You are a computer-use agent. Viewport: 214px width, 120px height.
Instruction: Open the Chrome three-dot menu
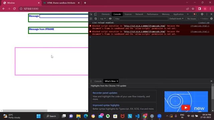coord(210,9)
